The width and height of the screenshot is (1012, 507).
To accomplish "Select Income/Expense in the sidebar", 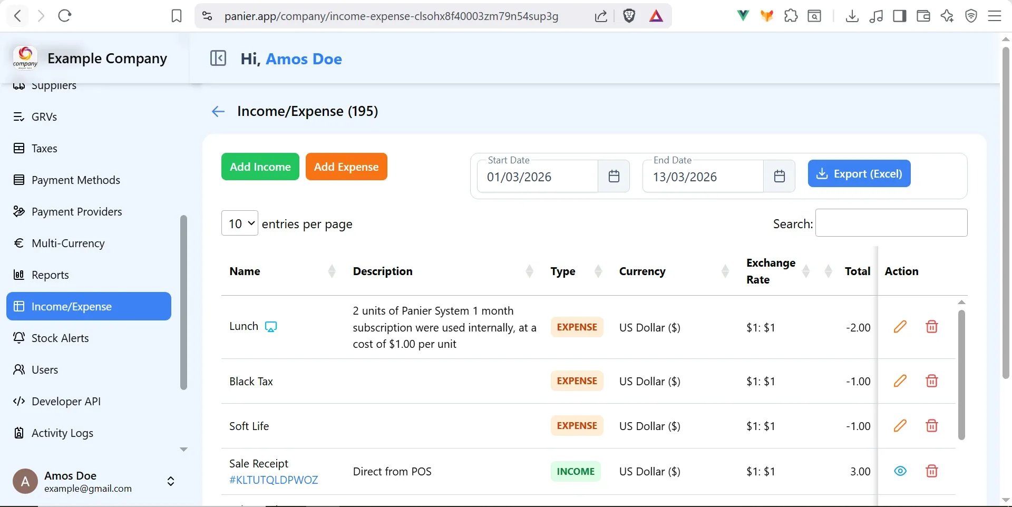I will 89,306.
